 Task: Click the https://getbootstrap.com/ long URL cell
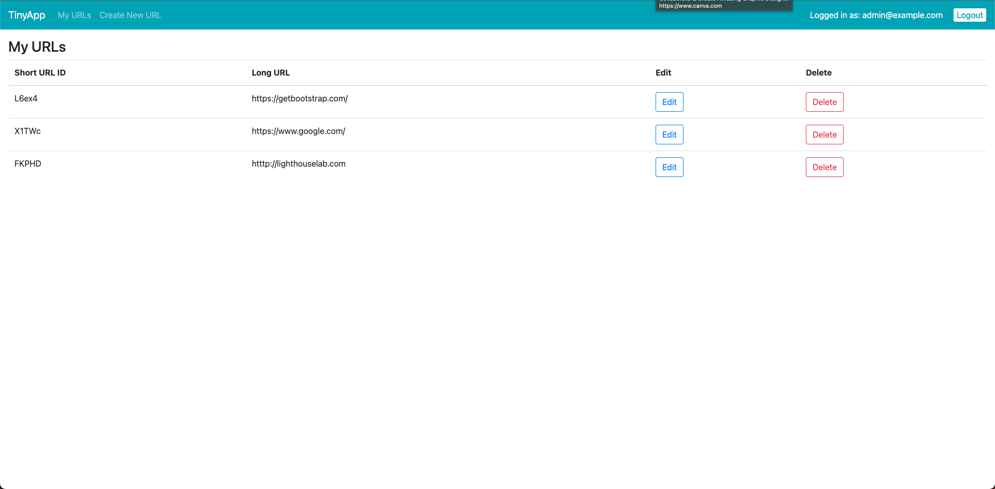point(300,98)
